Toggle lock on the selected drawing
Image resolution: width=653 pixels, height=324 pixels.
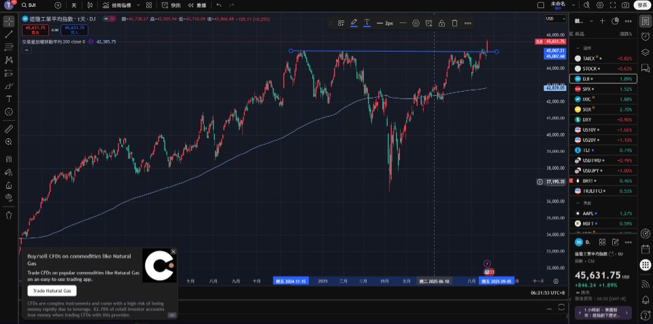point(441,23)
